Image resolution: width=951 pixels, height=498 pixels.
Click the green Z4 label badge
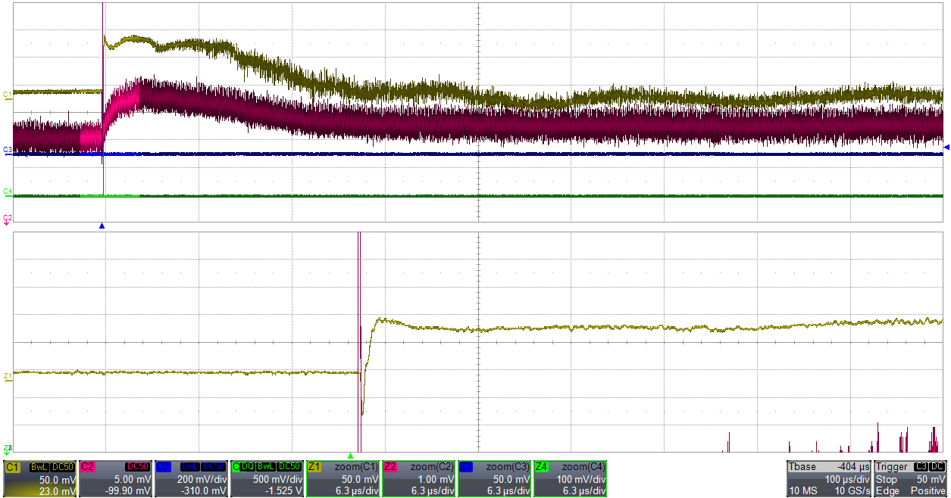point(543,467)
